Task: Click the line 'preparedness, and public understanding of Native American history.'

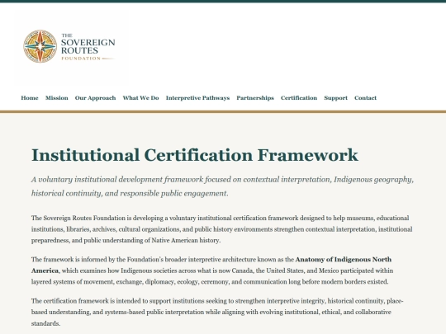Action: tap(126, 241)
